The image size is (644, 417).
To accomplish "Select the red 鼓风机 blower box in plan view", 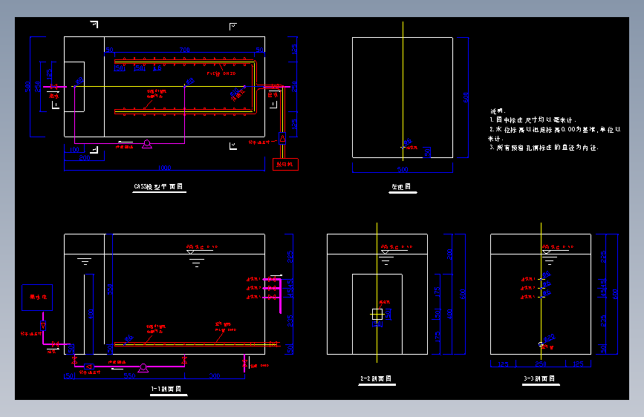I will click(x=285, y=164).
